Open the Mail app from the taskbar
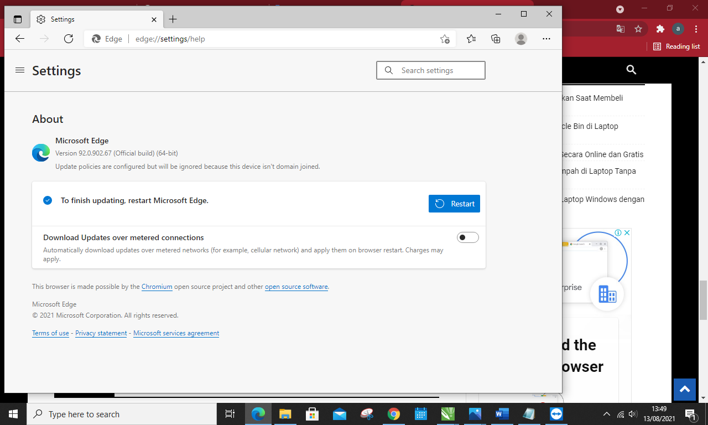Viewport: 708px width, 425px height. (339, 414)
